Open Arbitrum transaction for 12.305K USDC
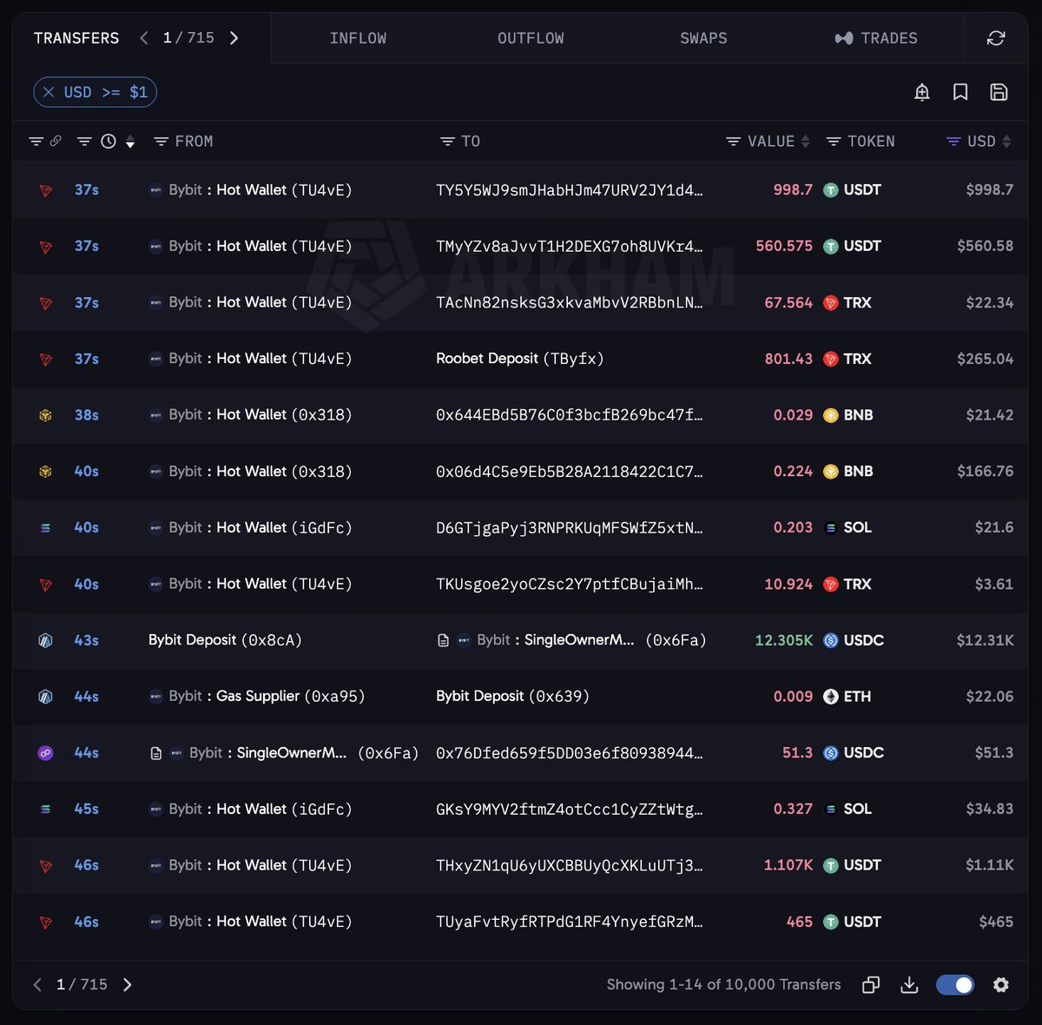1042x1025 pixels. [46, 640]
